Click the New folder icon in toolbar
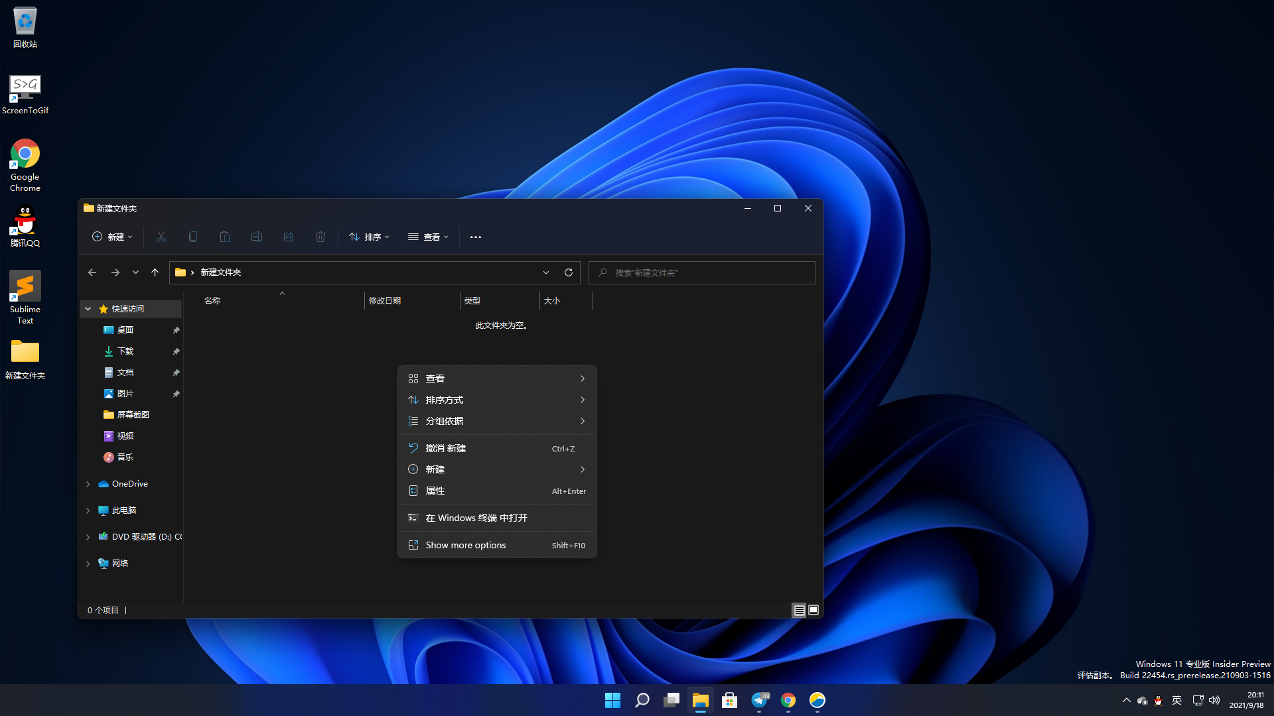Viewport: 1274px width, 716px height. 111,236
